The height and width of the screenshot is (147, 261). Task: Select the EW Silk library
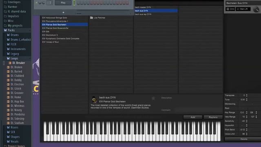tap(64, 31)
